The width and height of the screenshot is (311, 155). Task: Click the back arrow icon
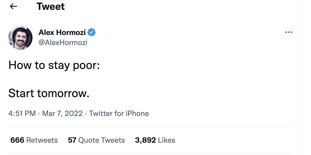click(13, 7)
